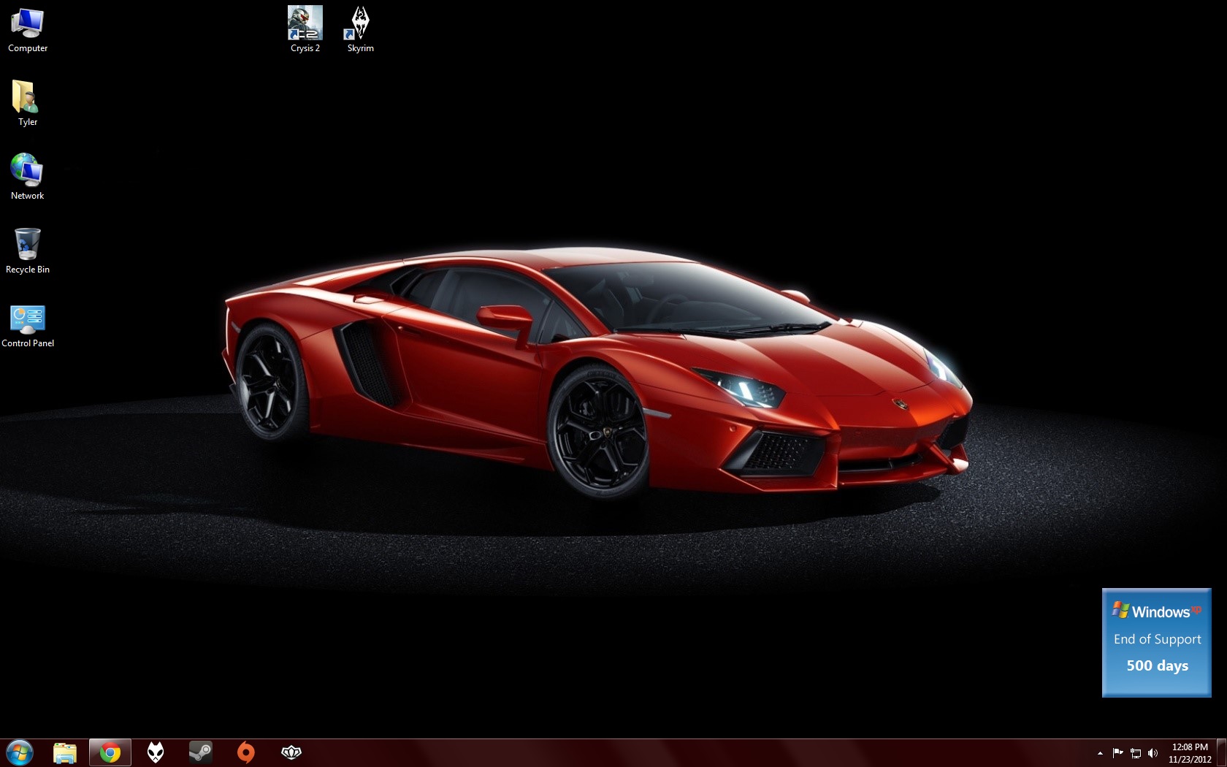Open Windows Explorer from the taskbar
The image size is (1227, 767).
pyautogui.click(x=65, y=752)
